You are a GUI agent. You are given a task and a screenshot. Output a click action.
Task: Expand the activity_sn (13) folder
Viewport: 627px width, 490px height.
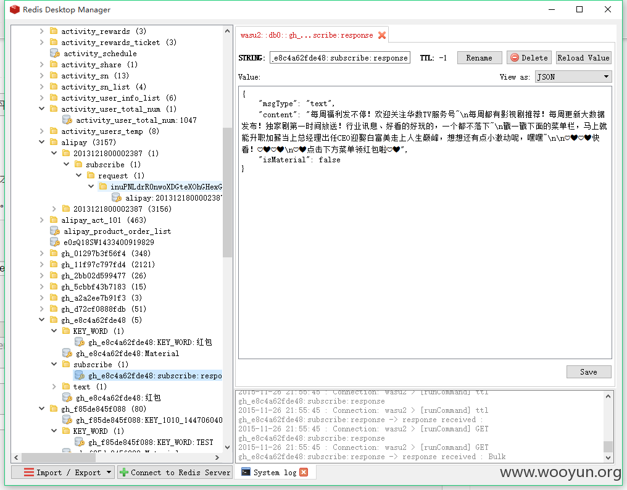[x=41, y=75]
